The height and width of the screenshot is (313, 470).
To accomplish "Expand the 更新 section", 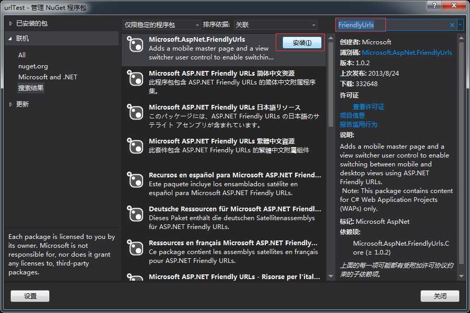I will [10, 104].
